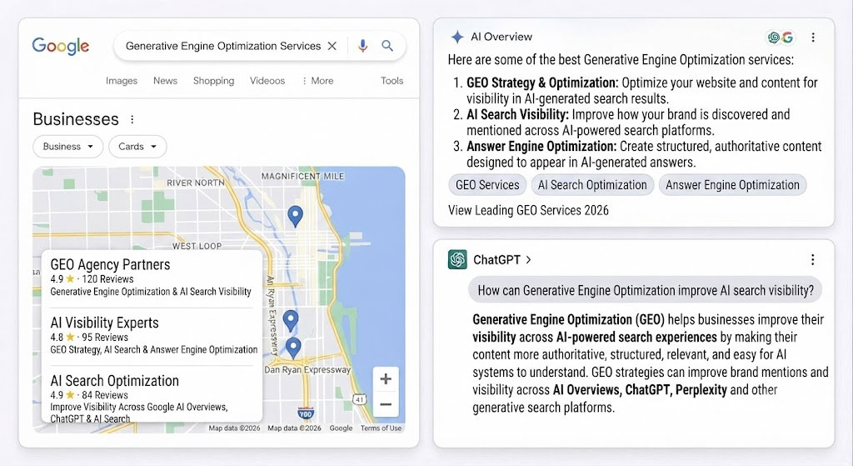Click 120 Reviews for GEO Agency Partners
Image resolution: width=853 pixels, height=466 pixels.
(107, 279)
